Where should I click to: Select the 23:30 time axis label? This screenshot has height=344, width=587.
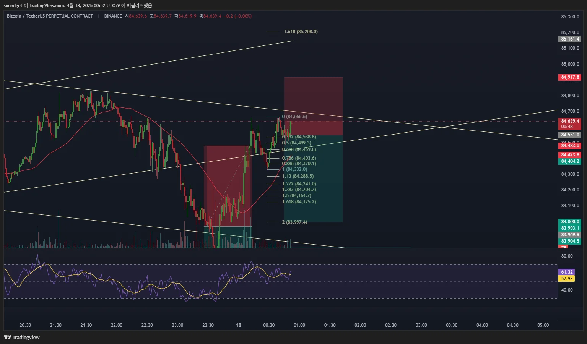pyautogui.click(x=208, y=325)
